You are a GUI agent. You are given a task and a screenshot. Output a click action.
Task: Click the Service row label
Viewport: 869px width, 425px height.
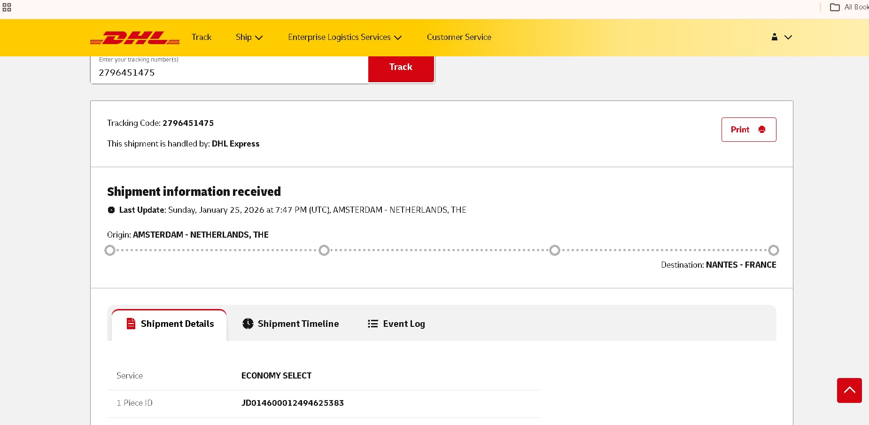[x=130, y=376]
